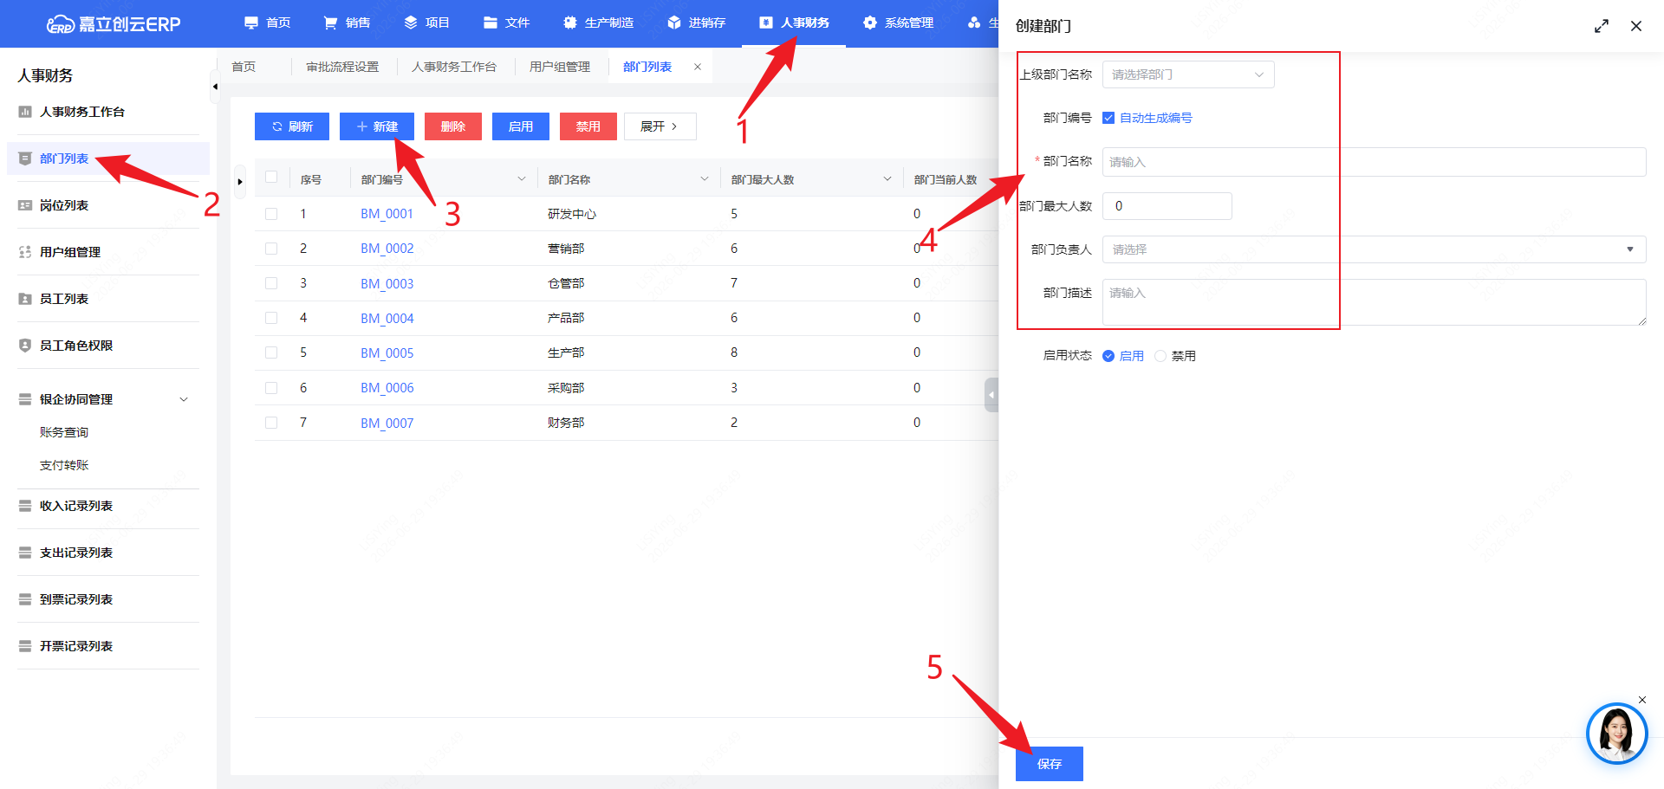This screenshot has width=1664, height=789.
Task: Click the 支出记录列表 sidebar icon
Action: point(25,553)
